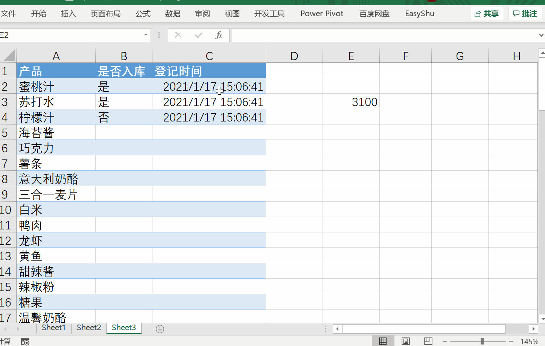
Task: Switch to Page Layout view icon
Action: (406, 341)
